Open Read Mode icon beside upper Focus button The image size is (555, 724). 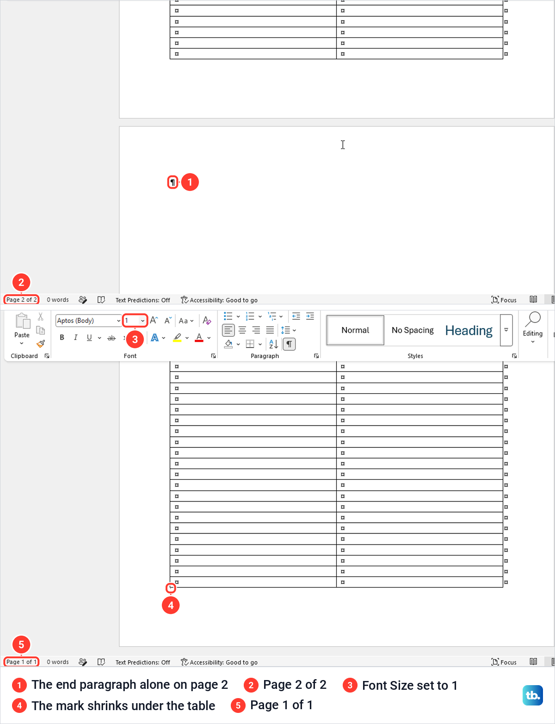point(533,300)
